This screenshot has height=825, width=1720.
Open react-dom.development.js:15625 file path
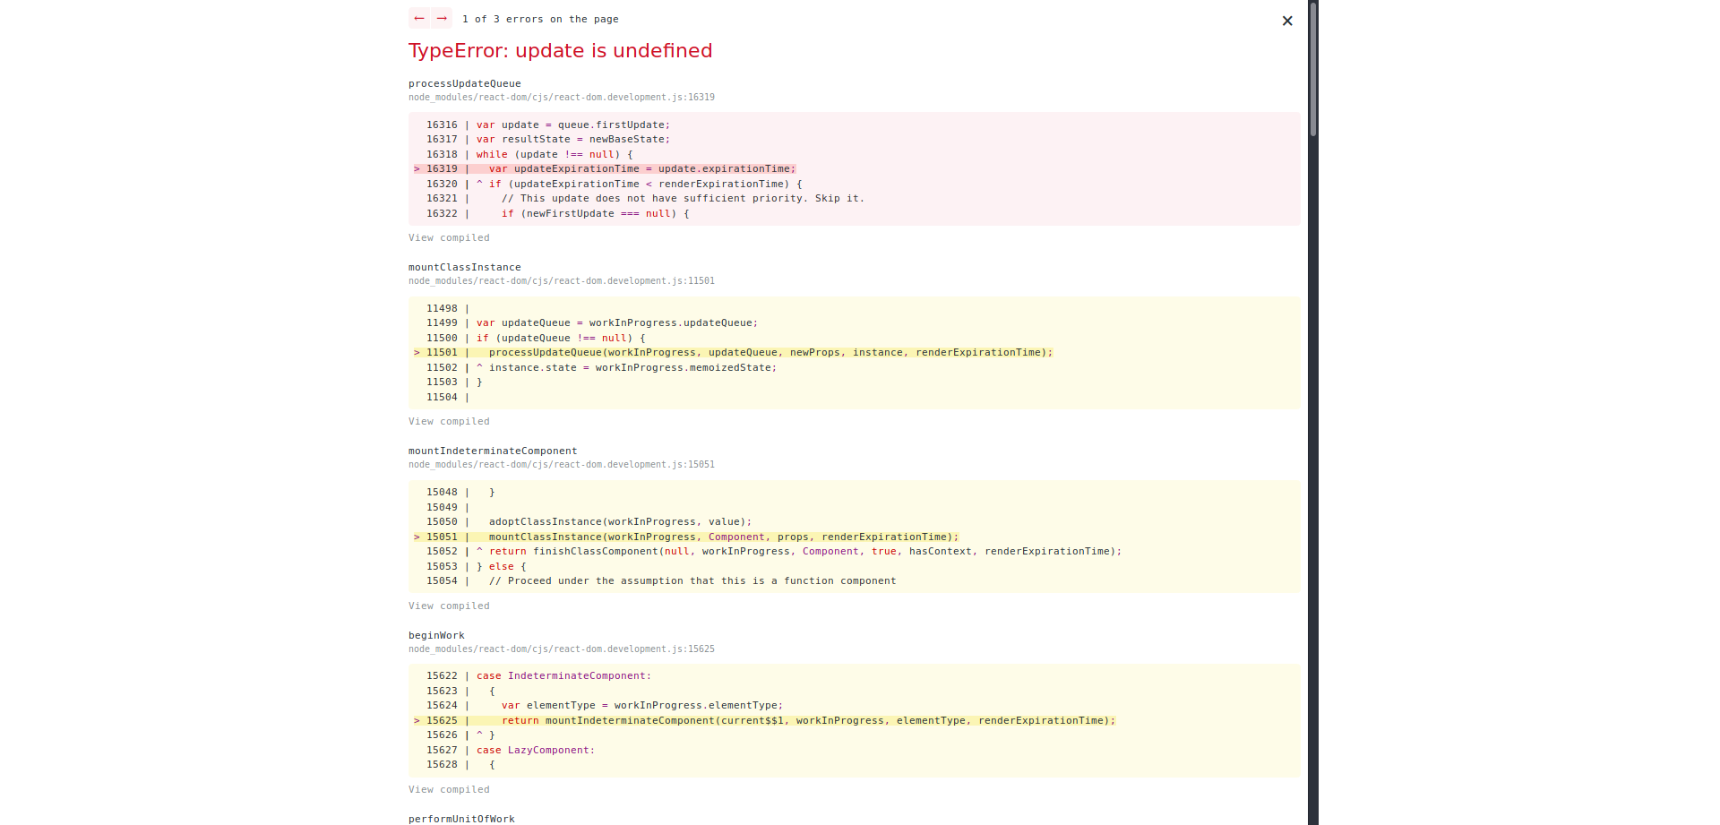pyautogui.click(x=562, y=649)
